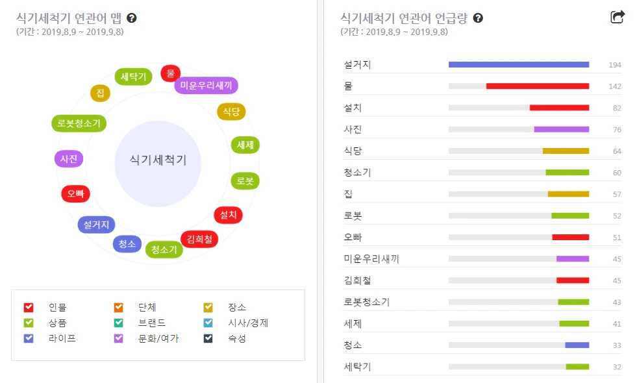Image resolution: width=635 pixels, height=383 pixels.
Task: Toggle the 장소 category checkbox
Action: (x=208, y=307)
